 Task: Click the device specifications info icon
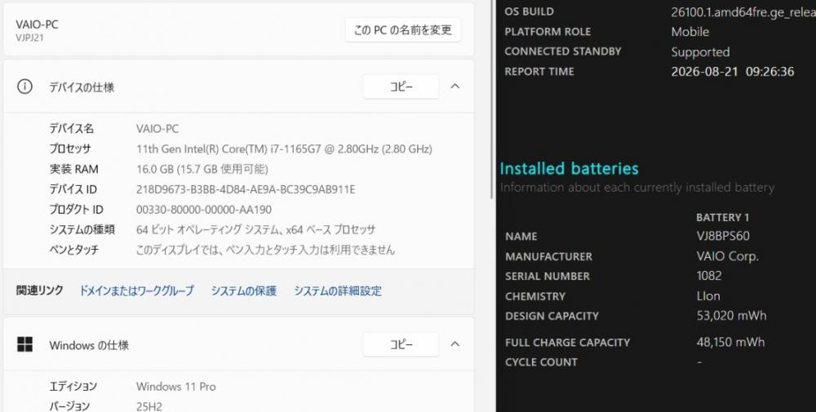click(24, 86)
